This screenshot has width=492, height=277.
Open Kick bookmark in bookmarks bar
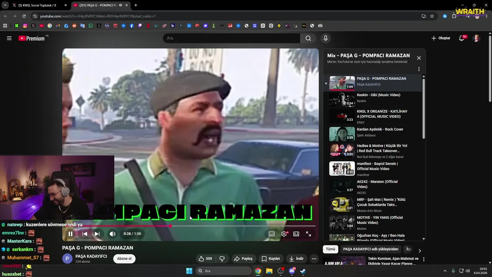(x=17, y=26)
